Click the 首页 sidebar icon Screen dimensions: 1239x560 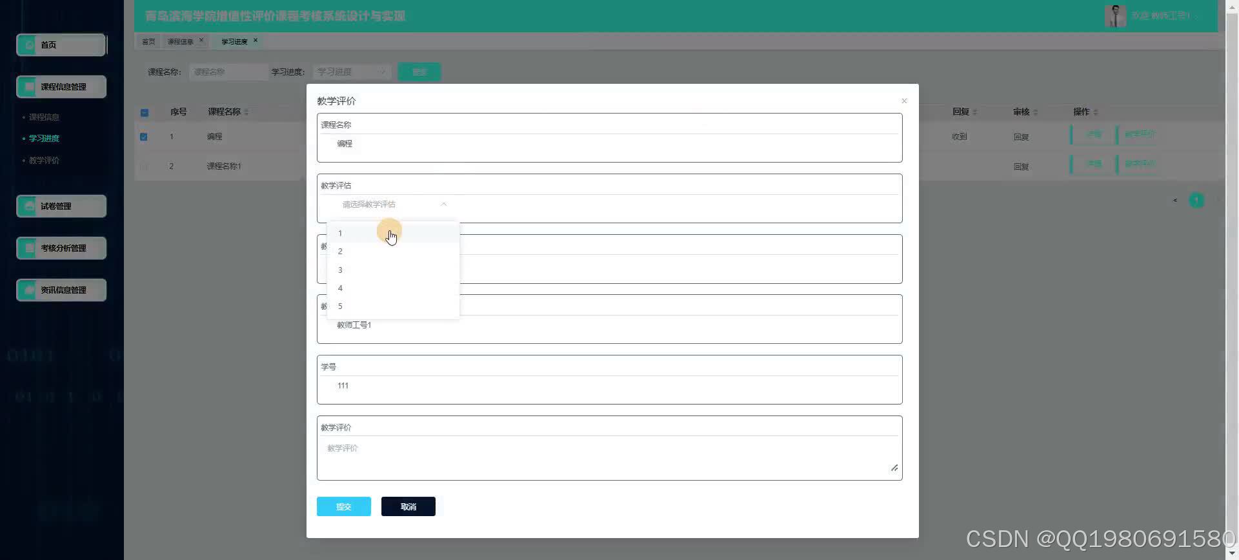28,45
